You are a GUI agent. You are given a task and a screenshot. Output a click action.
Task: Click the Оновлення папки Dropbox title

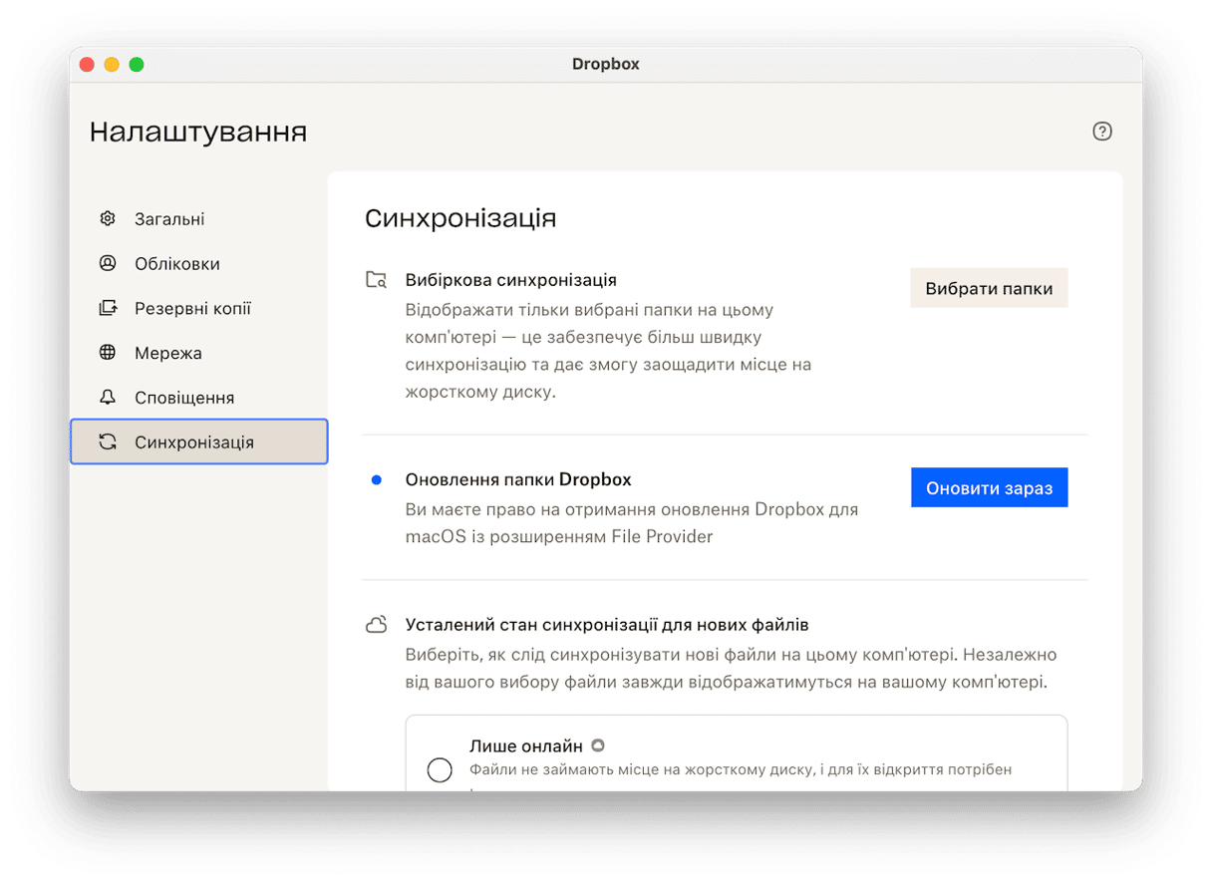click(518, 479)
